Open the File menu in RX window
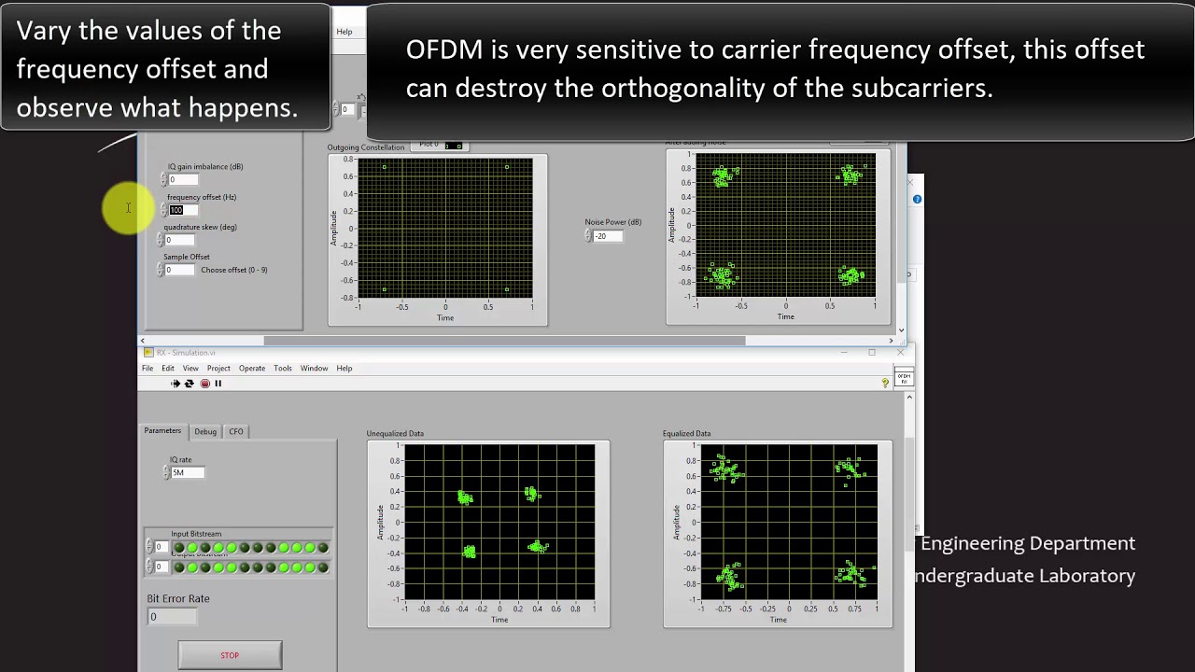Viewport: 1195px width, 672px height. pyautogui.click(x=148, y=369)
